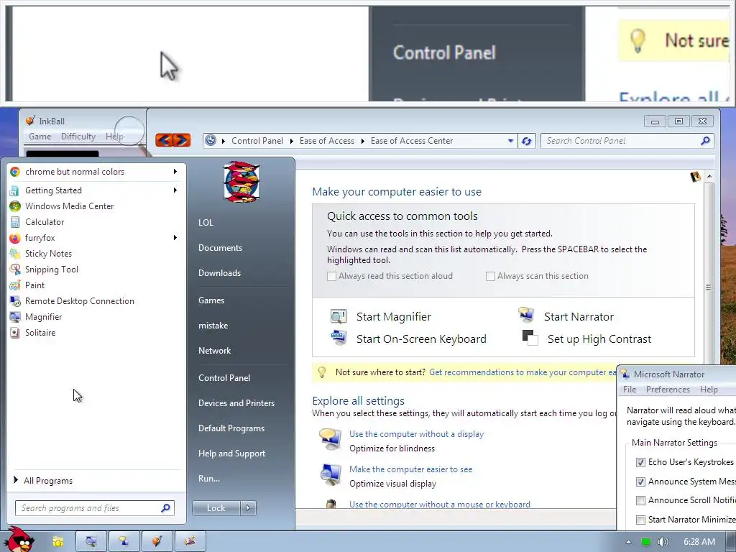This screenshot has width=736, height=552.
Task: Open Use the computer without a display
Action: [416, 434]
